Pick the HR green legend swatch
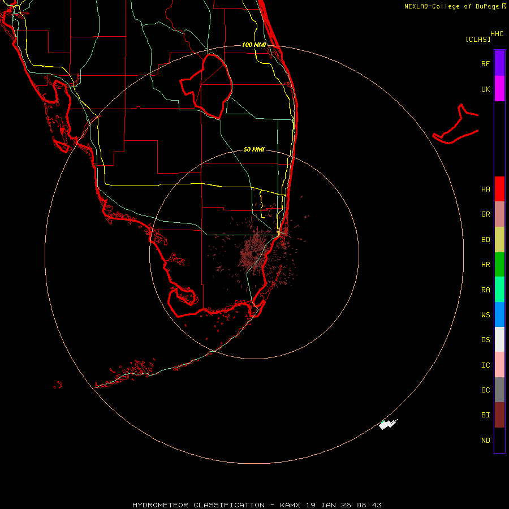 pos(499,265)
